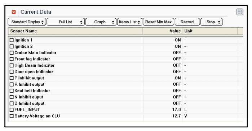Click the ON value for Ignition 2
The height and width of the screenshot is (131, 252).
178,46
